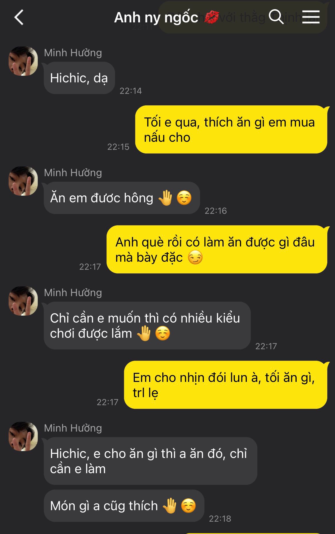Select the 'Món gì a cũg thích' bubble
This screenshot has width=335, height=534.
pos(124,506)
